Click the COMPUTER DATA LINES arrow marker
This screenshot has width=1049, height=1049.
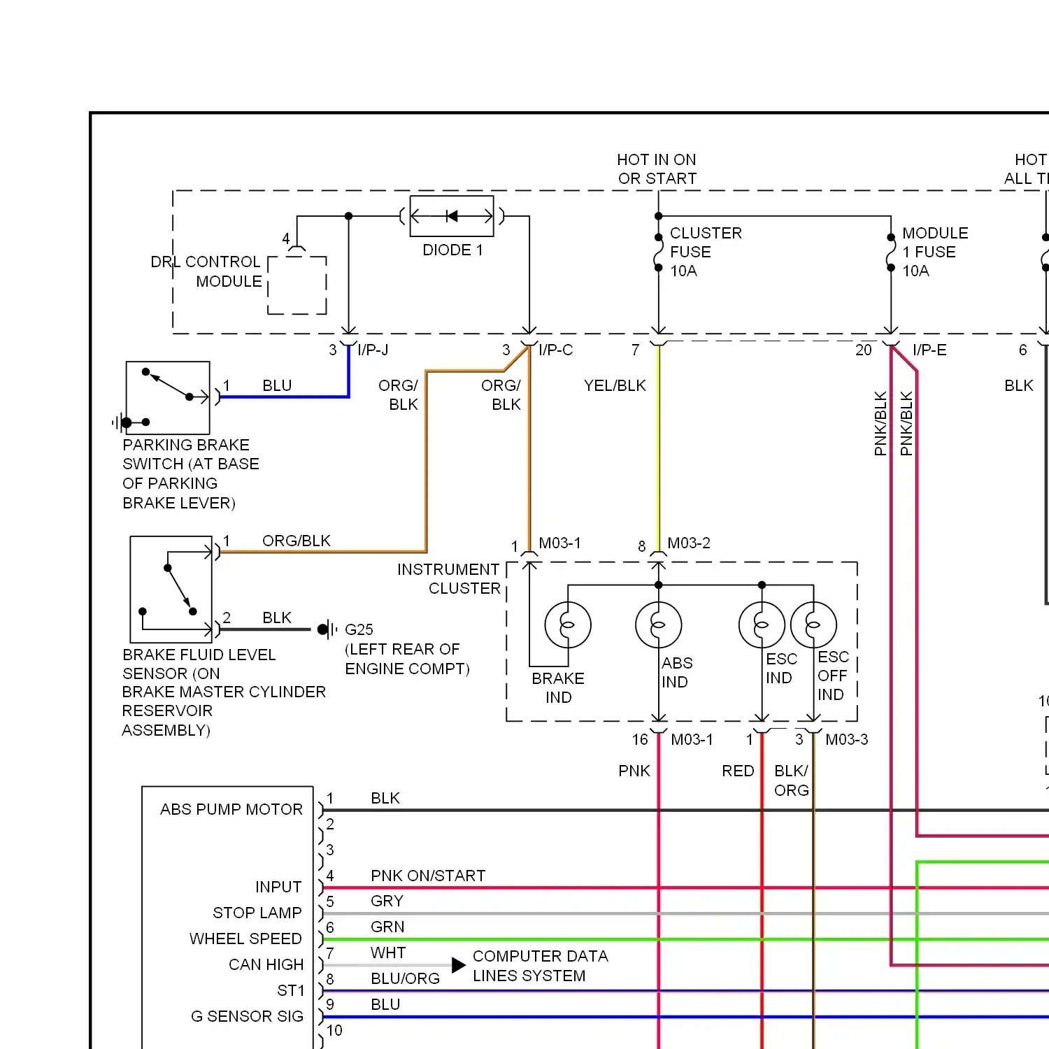tap(459, 965)
